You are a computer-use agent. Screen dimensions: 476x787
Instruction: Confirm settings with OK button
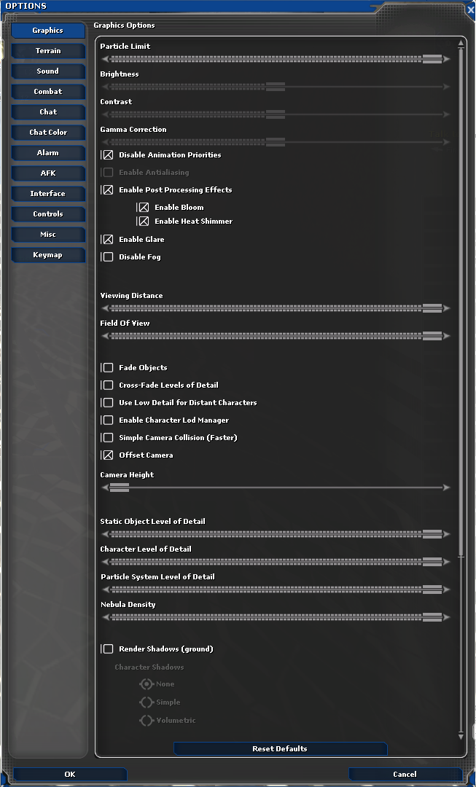tap(70, 775)
